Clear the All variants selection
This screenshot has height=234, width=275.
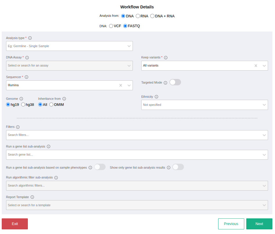click(x=256, y=66)
